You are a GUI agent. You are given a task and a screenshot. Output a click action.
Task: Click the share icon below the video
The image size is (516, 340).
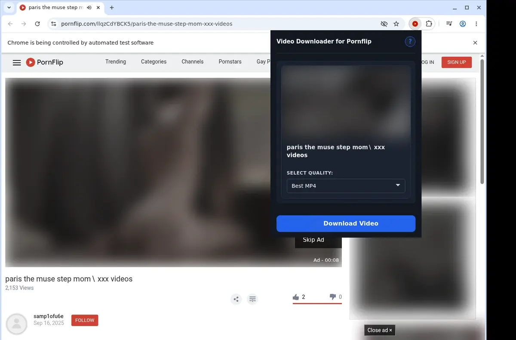236,299
